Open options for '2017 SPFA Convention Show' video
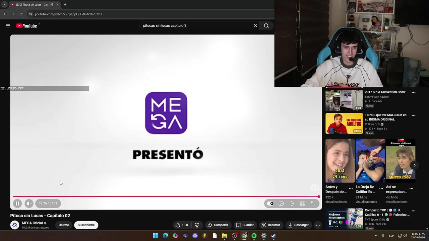Image resolution: width=429 pixels, height=241 pixels. click(x=414, y=92)
